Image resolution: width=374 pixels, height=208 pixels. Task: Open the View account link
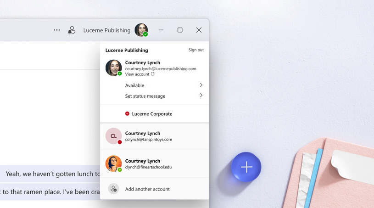pos(137,74)
